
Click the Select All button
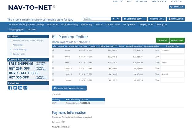[163, 40]
